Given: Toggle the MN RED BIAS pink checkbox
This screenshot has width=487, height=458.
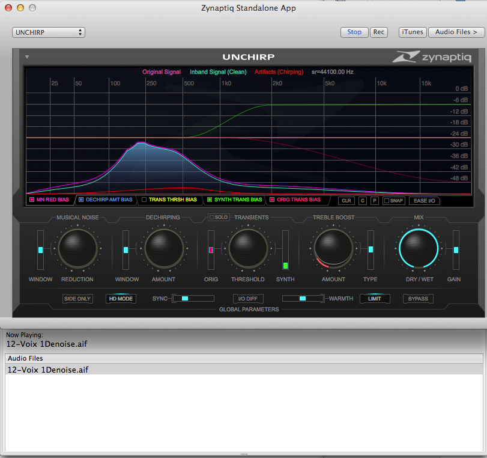Looking at the screenshot, I should (x=32, y=200).
